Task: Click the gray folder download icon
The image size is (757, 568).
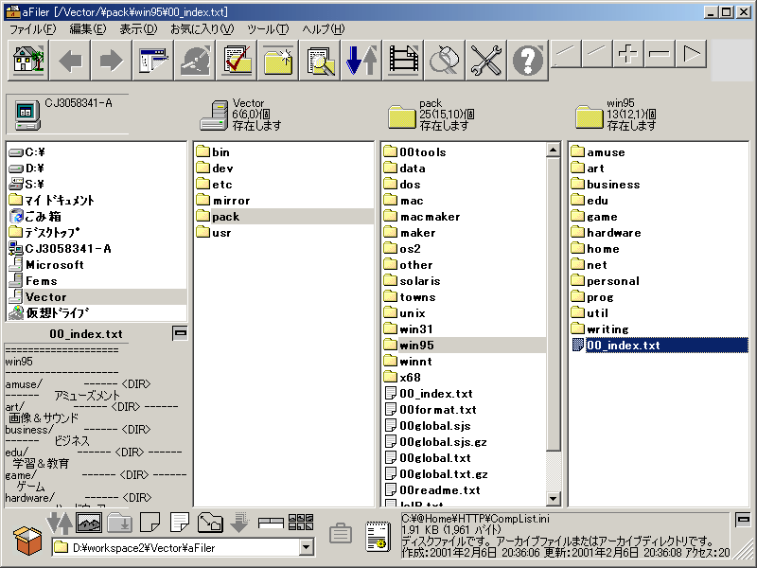Action: (x=119, y=523)
